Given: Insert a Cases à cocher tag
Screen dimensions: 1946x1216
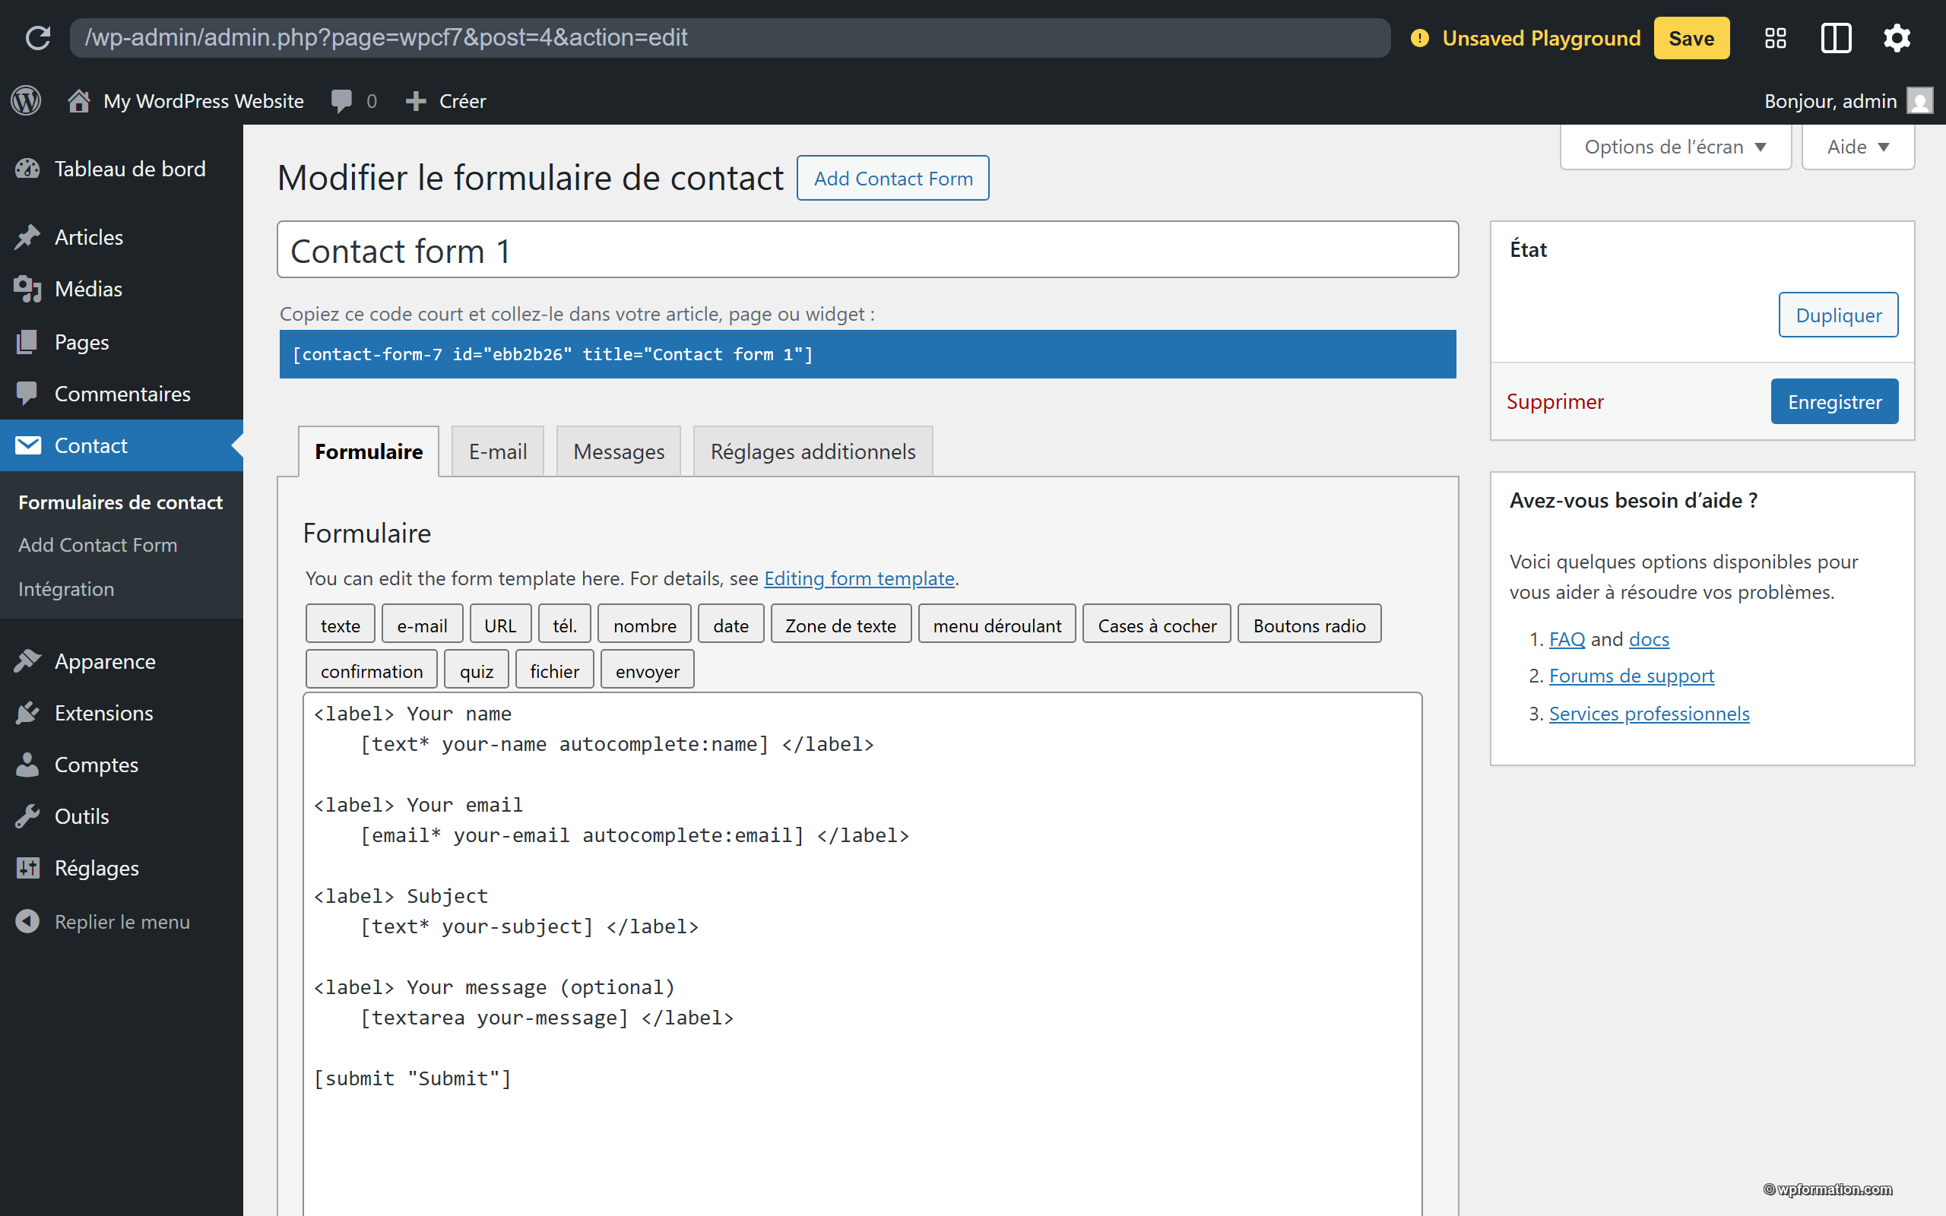Looking at the screenshot, I should tap(1156, 625).
